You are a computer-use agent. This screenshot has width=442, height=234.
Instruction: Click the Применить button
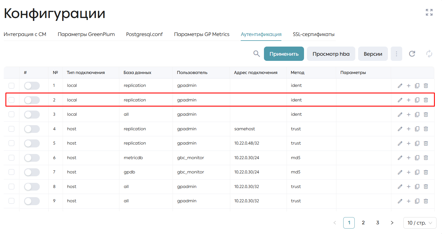click(x=284, y=54)
